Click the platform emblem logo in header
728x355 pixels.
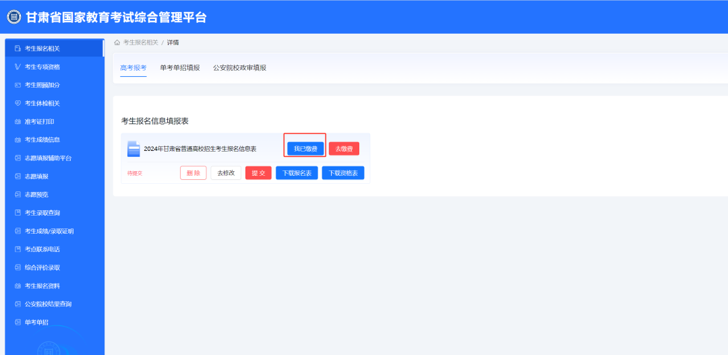[x=14, y=18]
